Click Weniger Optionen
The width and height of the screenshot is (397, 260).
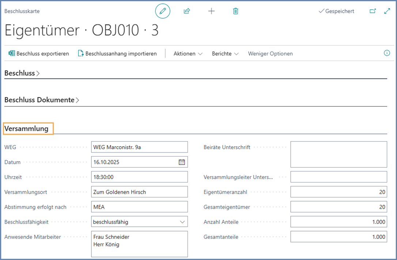270,54
